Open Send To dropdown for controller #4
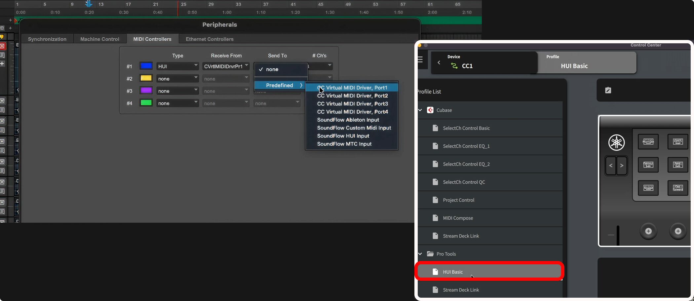Image resolution: width=694 pixels, height=301 pixels. point(277,103)
